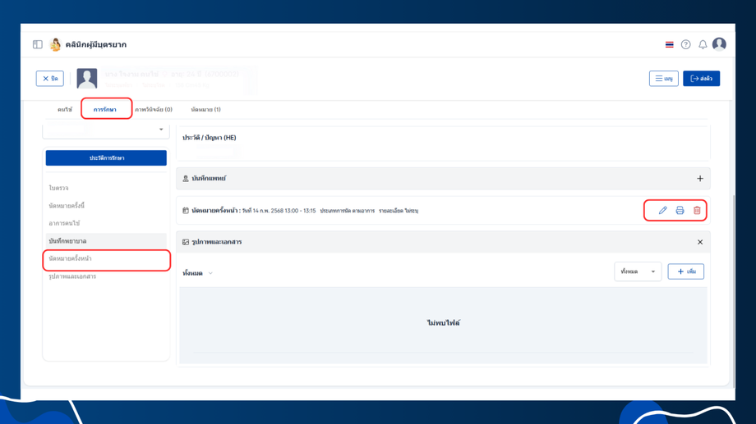Open the เมนู menu button

(x=663, y=79)
